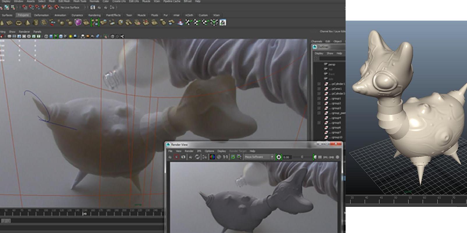Click the green-bracketed Polygons shelf icon
The height and width of the screenshot is (233, 467).
point(95,22)
